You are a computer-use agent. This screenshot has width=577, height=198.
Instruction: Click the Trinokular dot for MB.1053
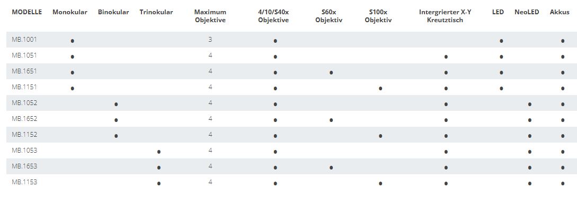pos(158,152)
